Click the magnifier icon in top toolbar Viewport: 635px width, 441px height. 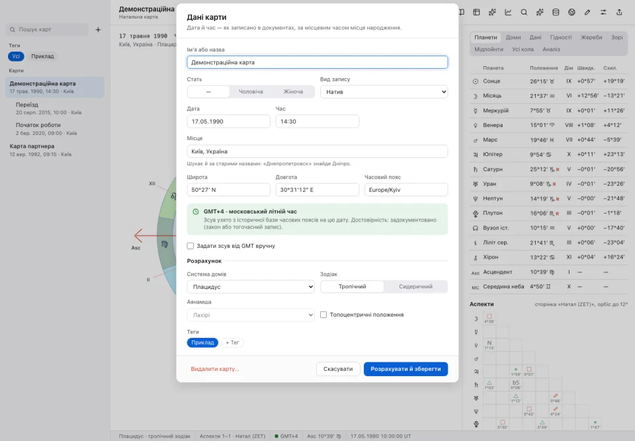(x=524, y=12)
